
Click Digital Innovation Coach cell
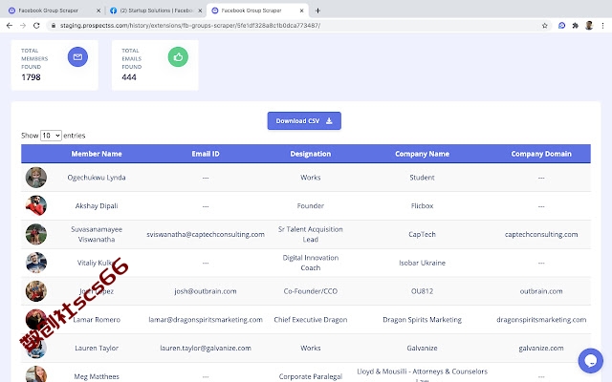click(310, 263)
